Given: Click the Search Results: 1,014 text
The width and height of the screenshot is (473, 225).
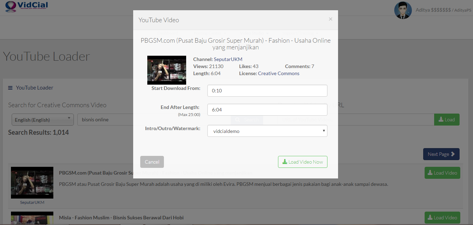Looking at the screenshot, I should pyautogui.click(x=39, y=133).
